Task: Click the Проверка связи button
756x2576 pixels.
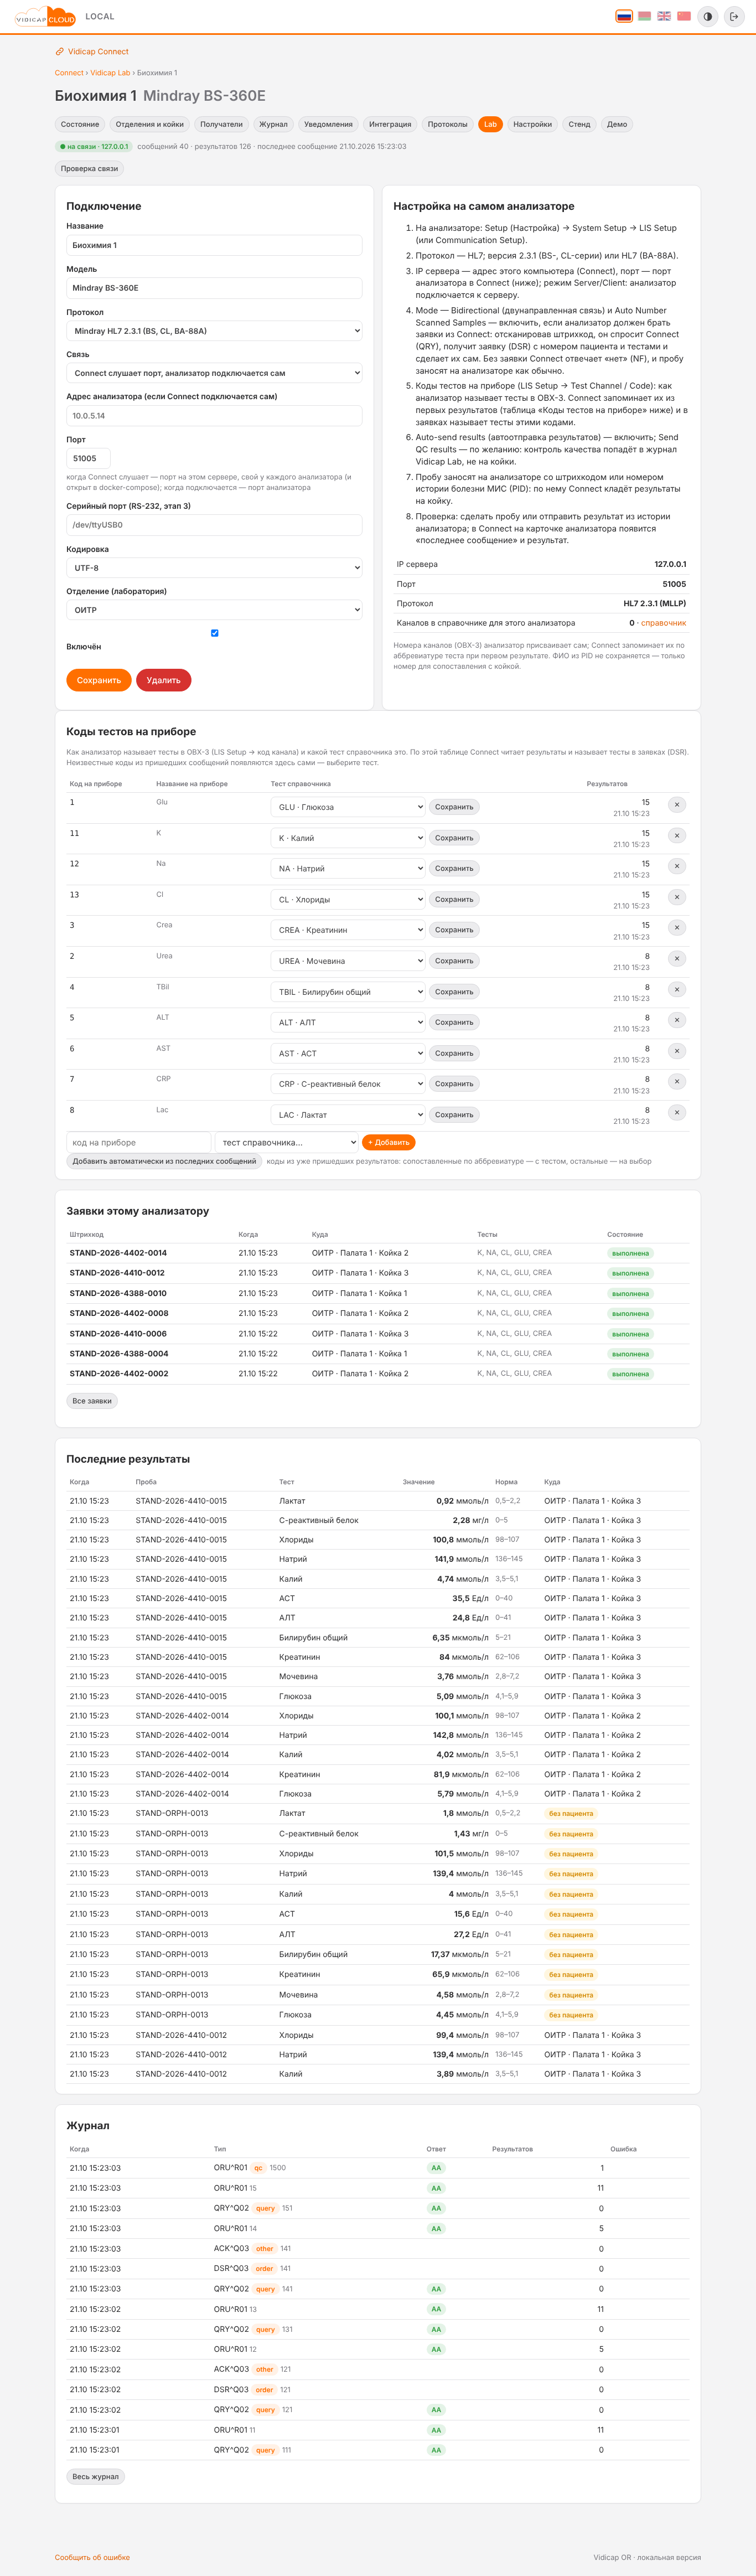Action: (x=89, y=169)
